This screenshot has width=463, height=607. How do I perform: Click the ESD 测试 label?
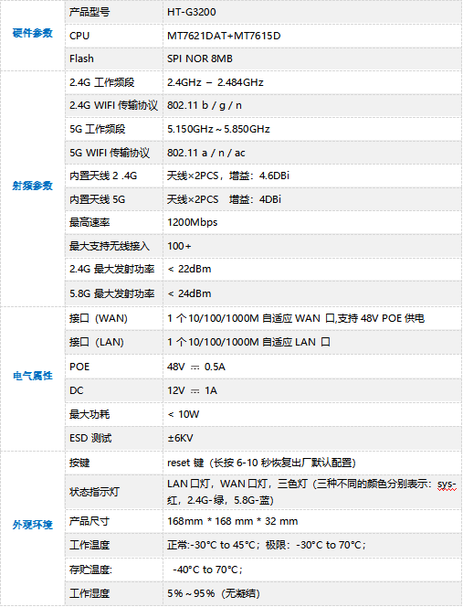[x=90, y=438]
